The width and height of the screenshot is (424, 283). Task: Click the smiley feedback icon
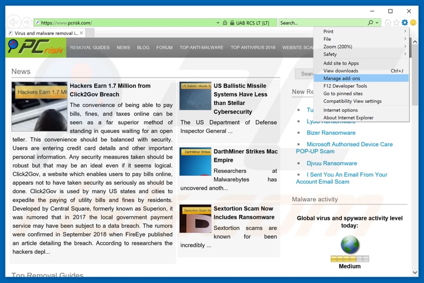coord(413,22)
